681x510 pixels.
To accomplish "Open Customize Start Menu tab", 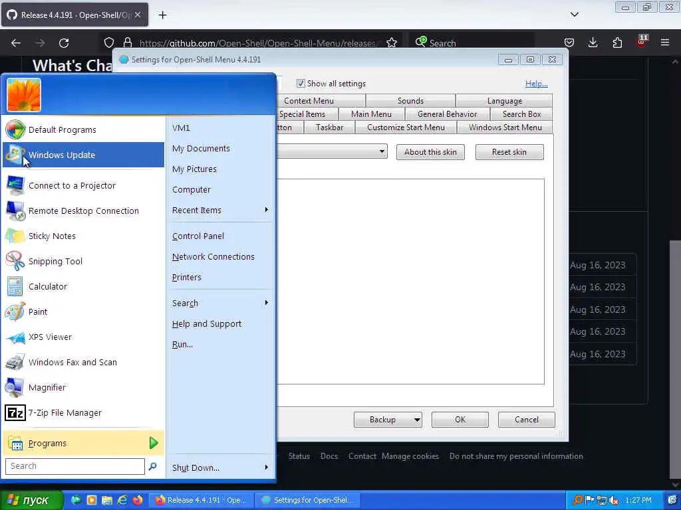I will (x=406, y=127).
